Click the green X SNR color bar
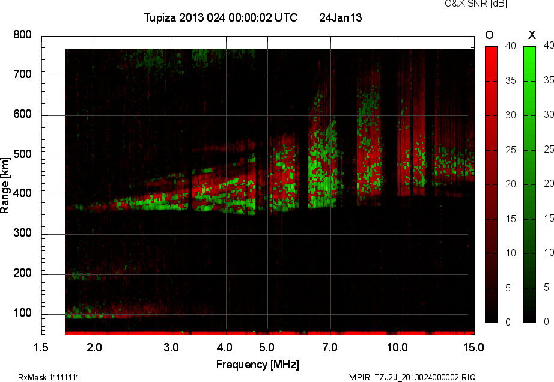Image resolution: width=554 pixels, height=382 pixels. click(529, 184)
